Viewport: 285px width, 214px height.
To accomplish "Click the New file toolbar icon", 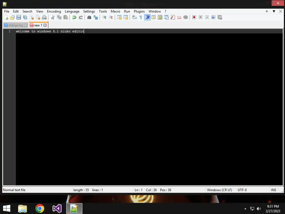I will [x=6, y=17].
